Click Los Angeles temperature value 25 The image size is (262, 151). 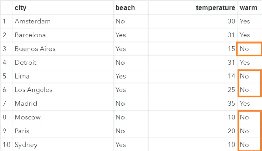point(231,90)
